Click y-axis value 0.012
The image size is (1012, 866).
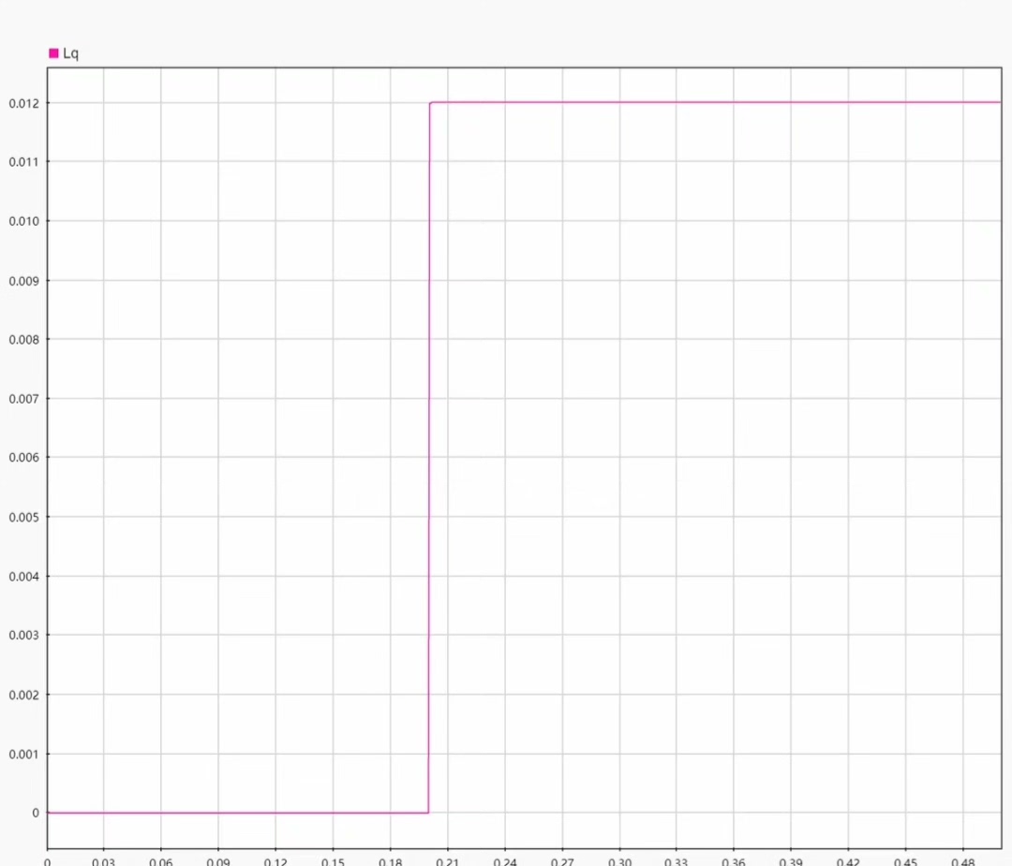pyautogui.click(x=23, y=103)
